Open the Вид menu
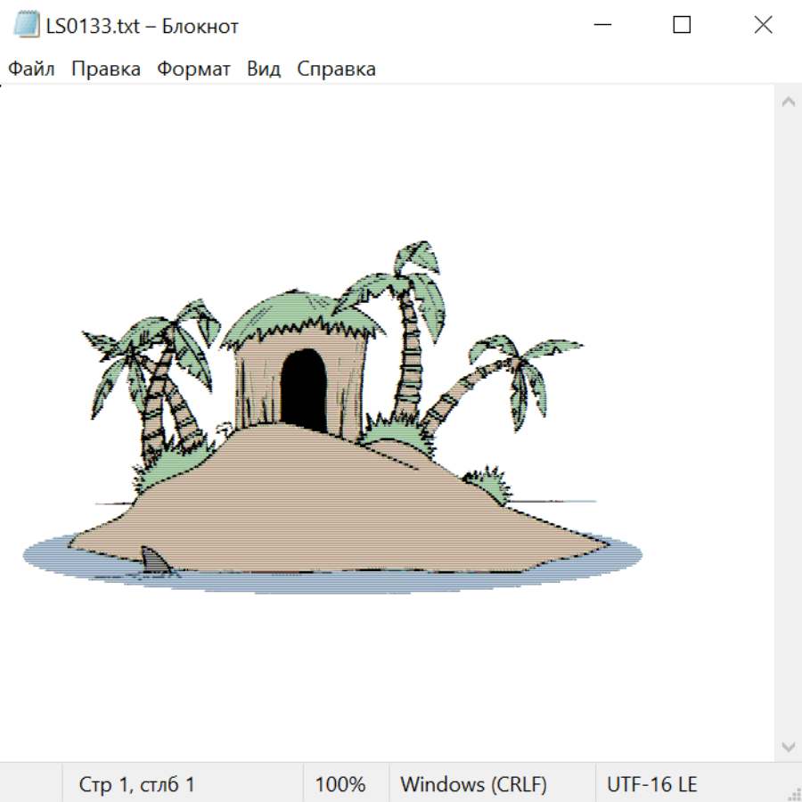Screen dimensions: 802x802 click(x=264, y=70)
